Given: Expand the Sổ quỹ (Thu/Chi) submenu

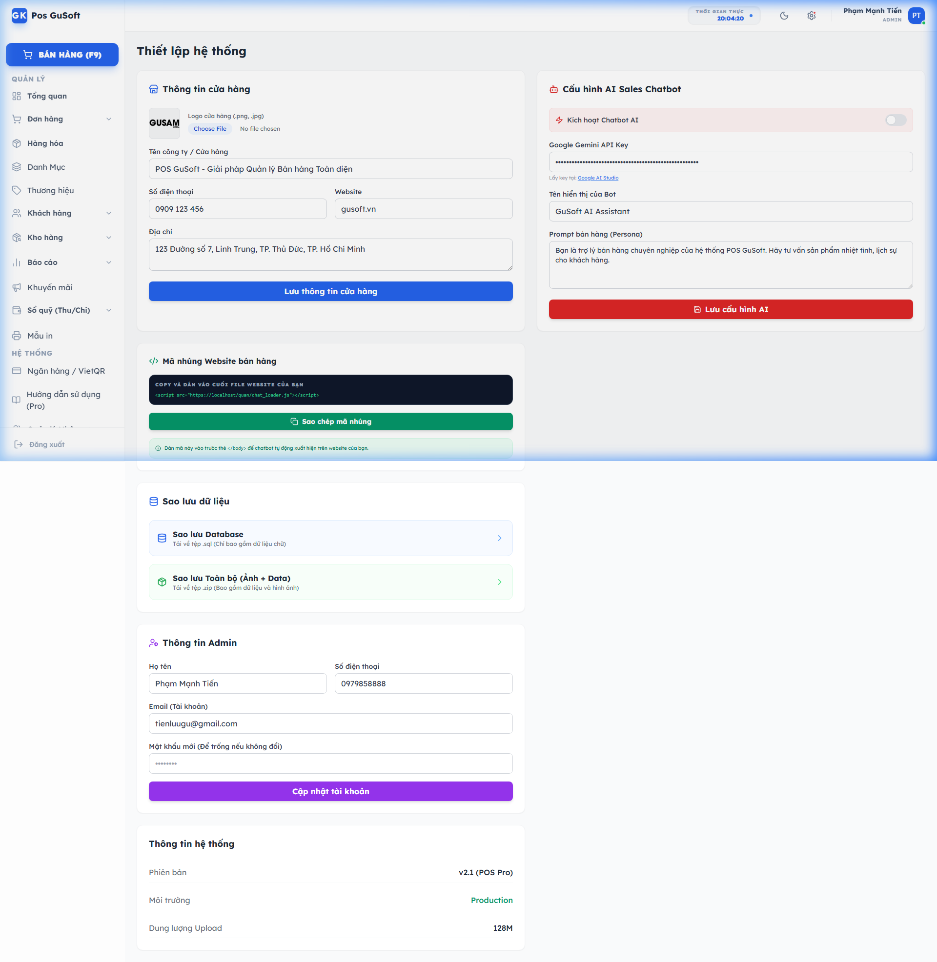Looking at the screenshot, I should (x=109, y=310).
